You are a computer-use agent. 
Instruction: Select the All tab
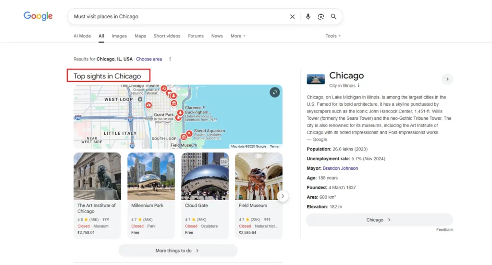click(x=101, y=36)
